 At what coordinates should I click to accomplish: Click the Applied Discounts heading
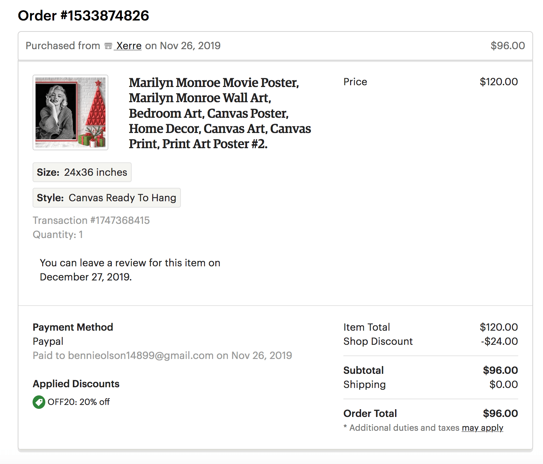[x=76, y=384]
